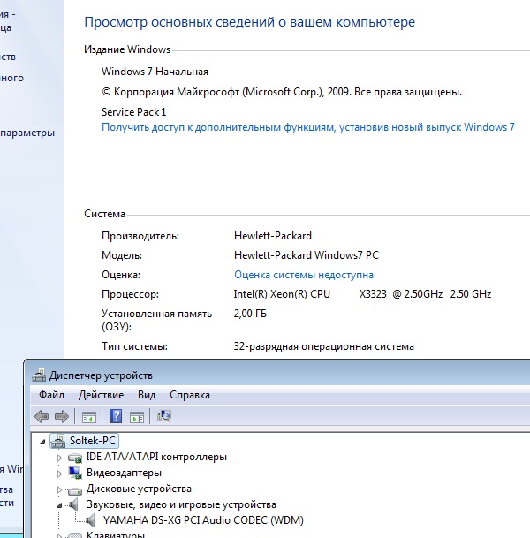Click Service Pack 1 text

(133, 112)
